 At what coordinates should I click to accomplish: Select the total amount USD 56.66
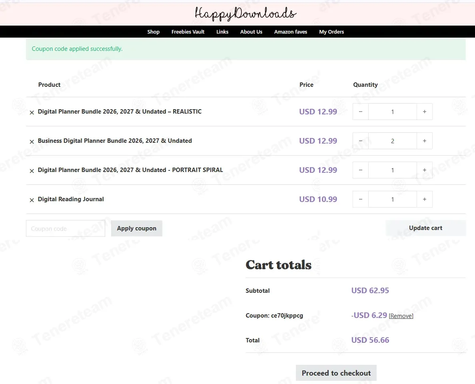pyautogui.click(x=370, y=340)
